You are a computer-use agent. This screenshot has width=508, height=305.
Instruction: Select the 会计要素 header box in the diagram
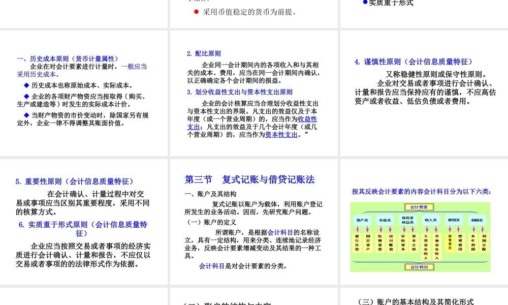[419, 207]
